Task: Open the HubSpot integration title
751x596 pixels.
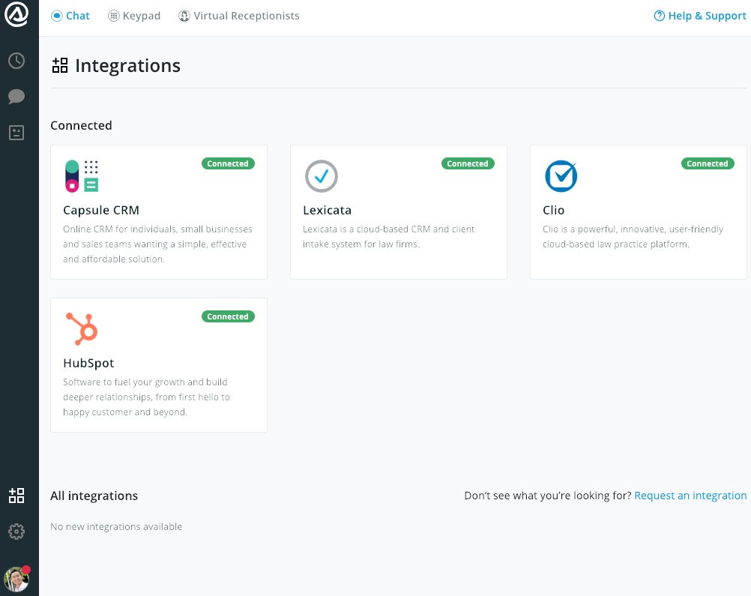Action: [88, 363]
